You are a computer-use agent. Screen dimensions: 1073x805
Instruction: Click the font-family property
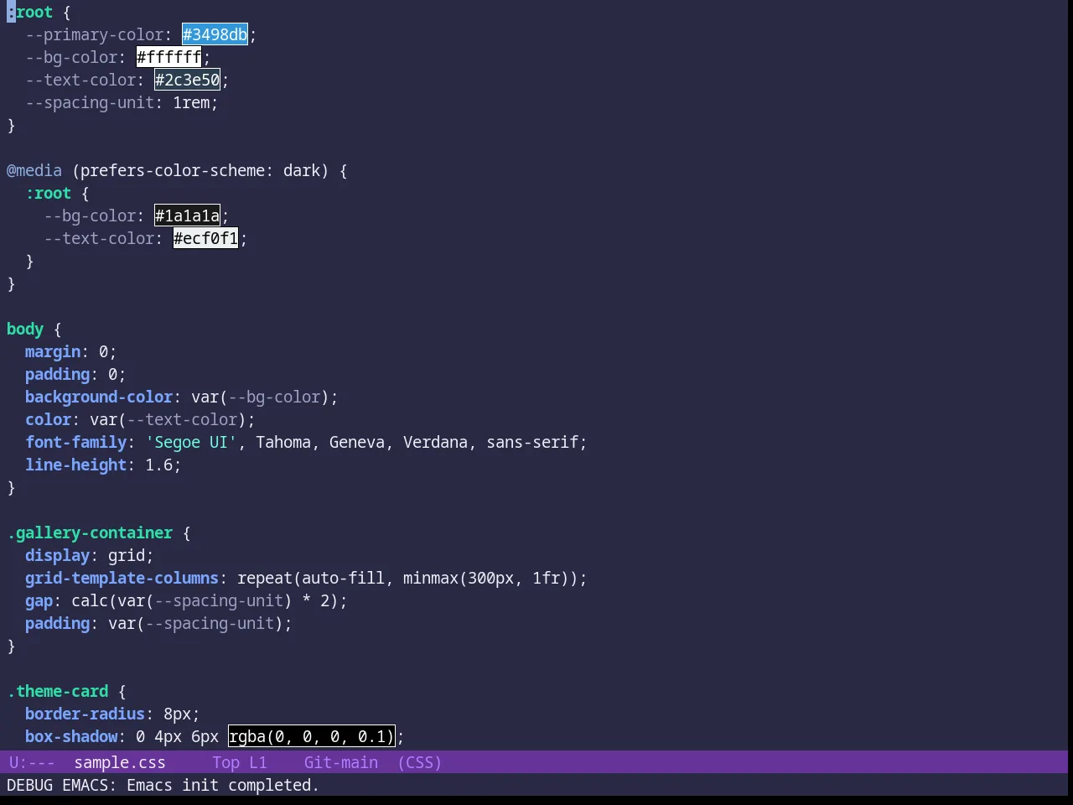[76, 442]
